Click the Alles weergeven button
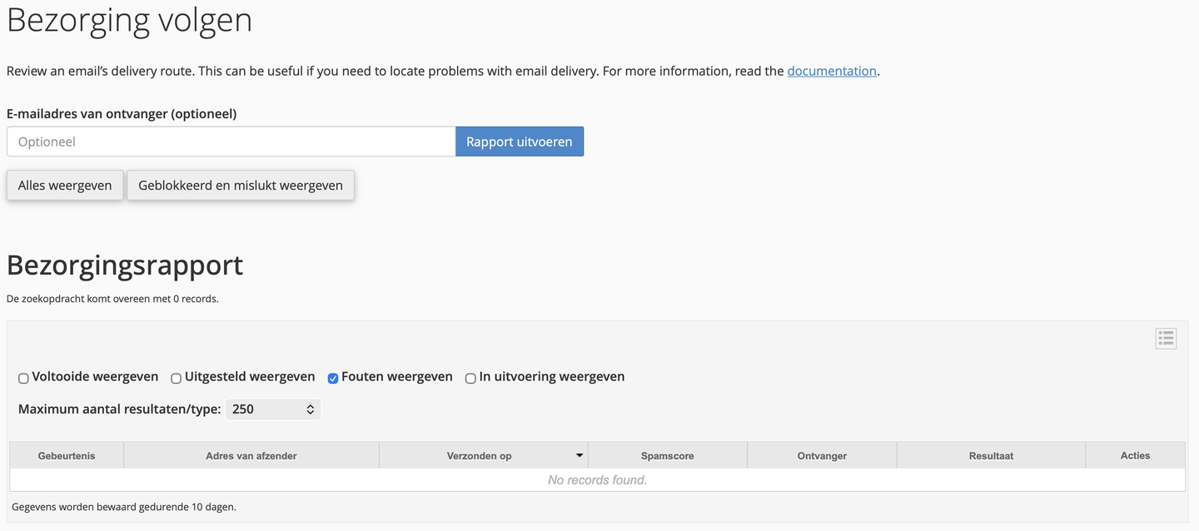1199x531 pixels. 65,186
